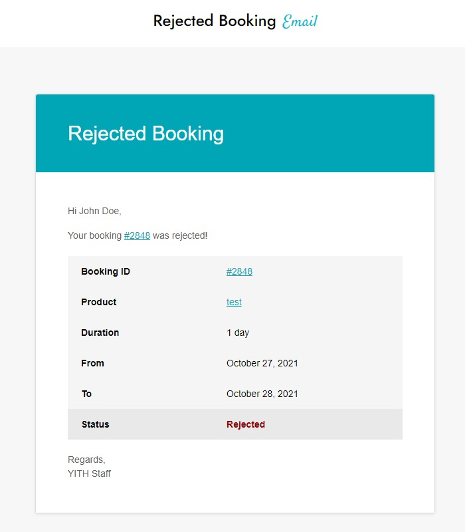Click the cursive Email word in title
The width and height of the screenshot is (465, 532).
pos(300,21)
